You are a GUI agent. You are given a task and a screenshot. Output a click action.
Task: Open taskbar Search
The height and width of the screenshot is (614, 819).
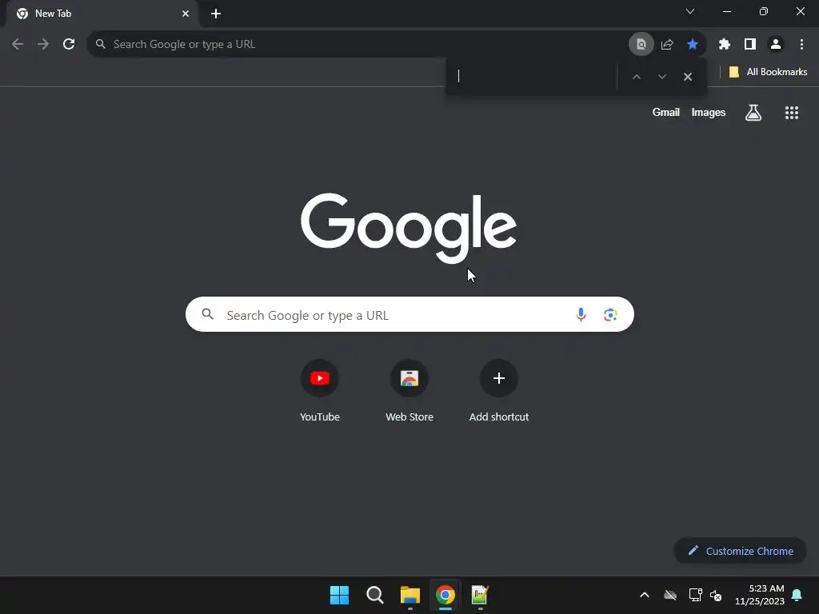click(x=375, y=595)
